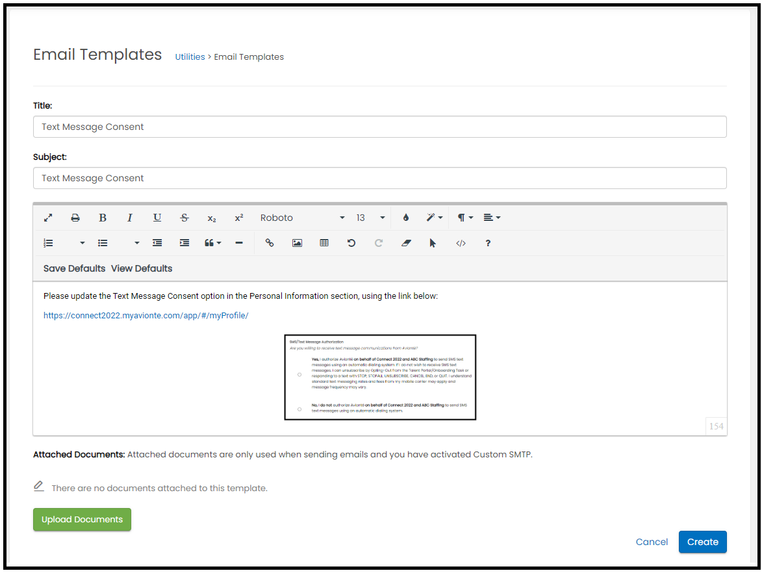Insert an image into the template body
Screen dimensions: 762x573
(x=297, y=242)
